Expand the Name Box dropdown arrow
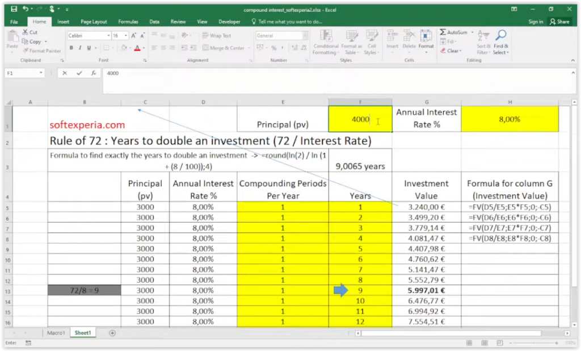The height and width of the screenshot is (351, 581). click(41, 73)
